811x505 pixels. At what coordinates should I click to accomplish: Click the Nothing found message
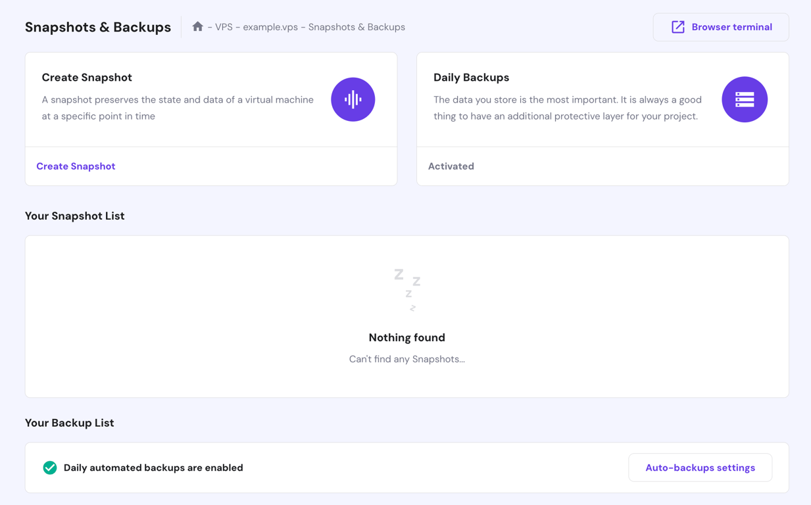[x=406, y=337]
